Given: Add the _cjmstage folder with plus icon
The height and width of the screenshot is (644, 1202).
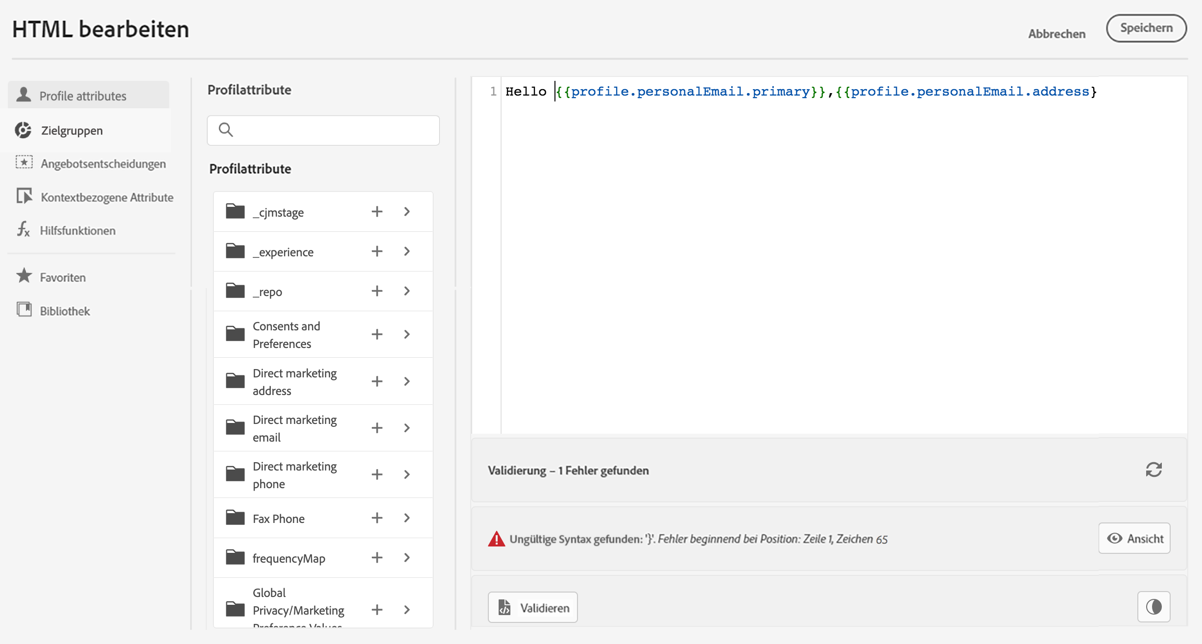Looking at the screenshot, I should pos(377,212).
